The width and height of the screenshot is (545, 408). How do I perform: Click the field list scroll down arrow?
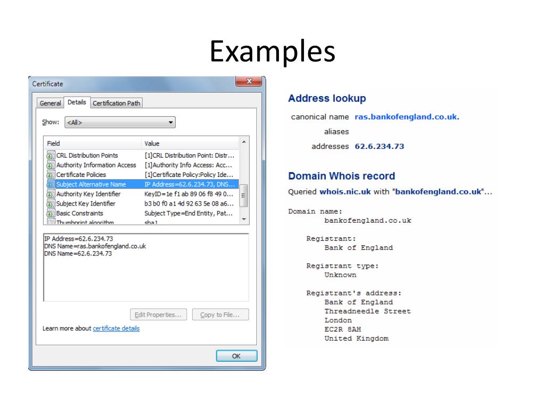(244, 219)
